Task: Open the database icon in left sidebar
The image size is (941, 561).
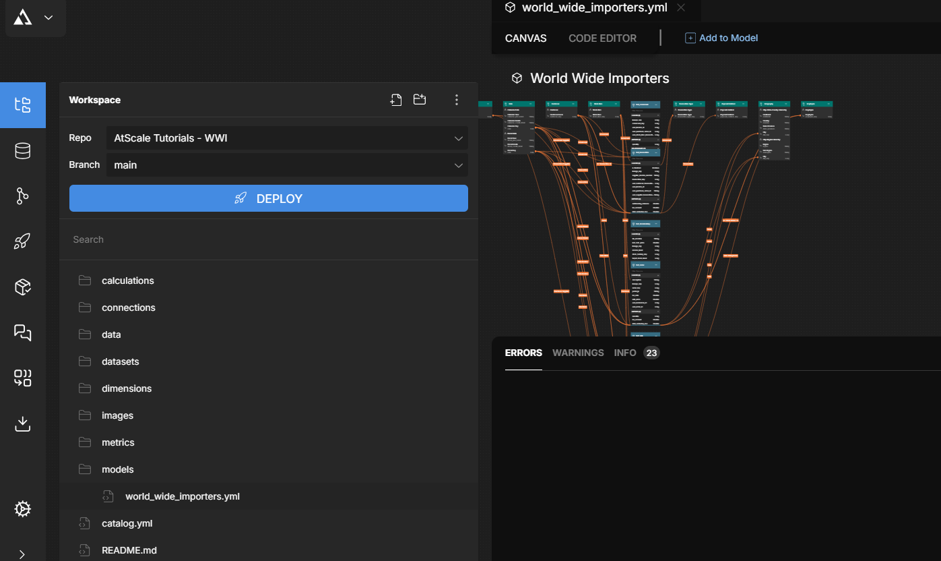Action: click(23, 151)
